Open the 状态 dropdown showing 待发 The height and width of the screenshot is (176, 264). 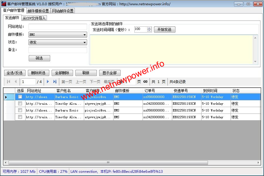coord(84,42)
